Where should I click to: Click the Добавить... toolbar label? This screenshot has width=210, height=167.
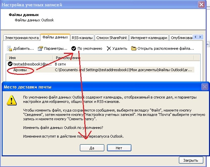pyautogui.click(x=23, y=48)
